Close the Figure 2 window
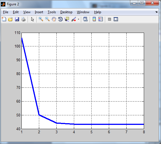The image size is (161, 144). 152,3
